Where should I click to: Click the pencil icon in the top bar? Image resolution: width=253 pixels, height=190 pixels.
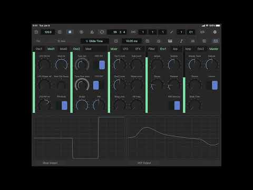171,32
